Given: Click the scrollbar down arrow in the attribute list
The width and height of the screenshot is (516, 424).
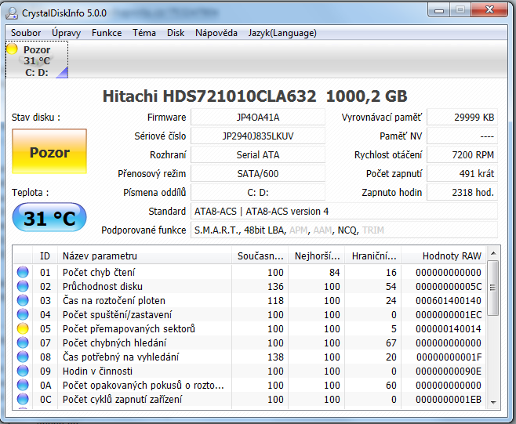Looking at the screenshot, I should coord(493,402).
